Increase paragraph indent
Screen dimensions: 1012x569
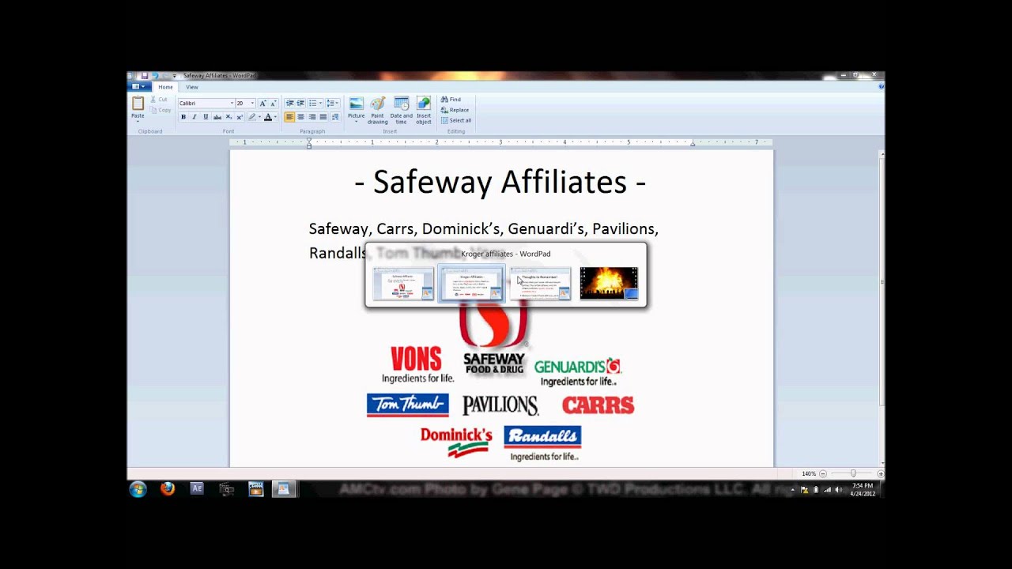300,104
